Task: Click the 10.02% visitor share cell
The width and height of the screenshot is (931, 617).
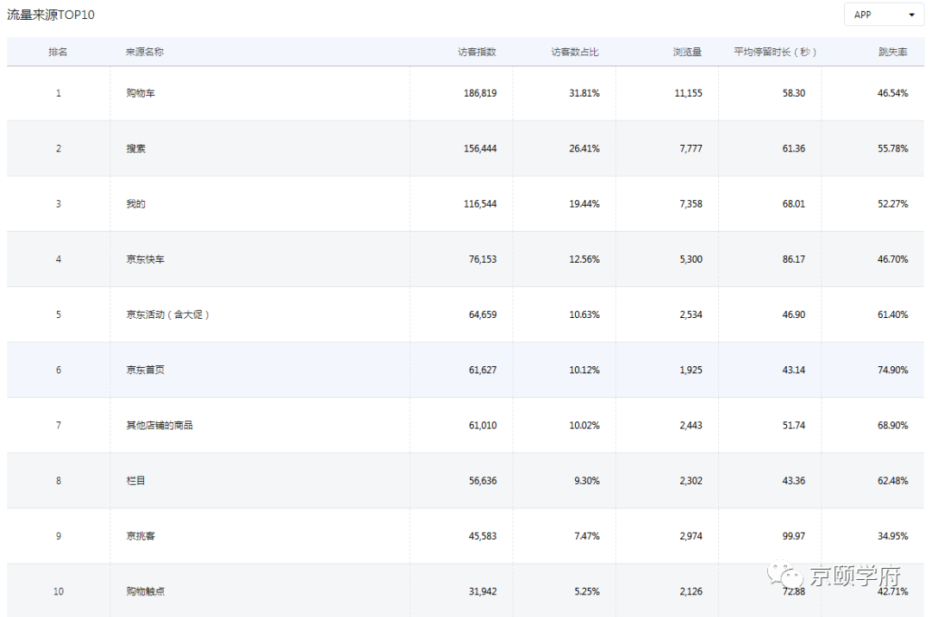Action: pyautogui.click(x=584, y=426)
